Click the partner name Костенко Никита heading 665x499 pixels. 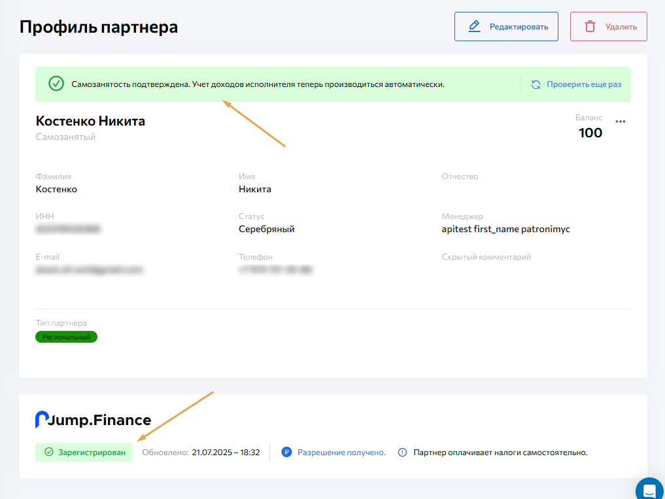tap(90, 121)
